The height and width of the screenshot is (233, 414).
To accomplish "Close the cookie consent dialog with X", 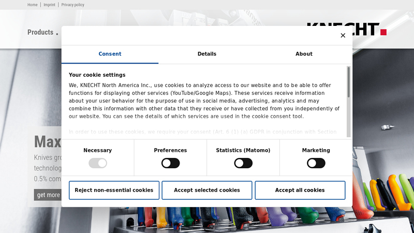I will point(343,36).
